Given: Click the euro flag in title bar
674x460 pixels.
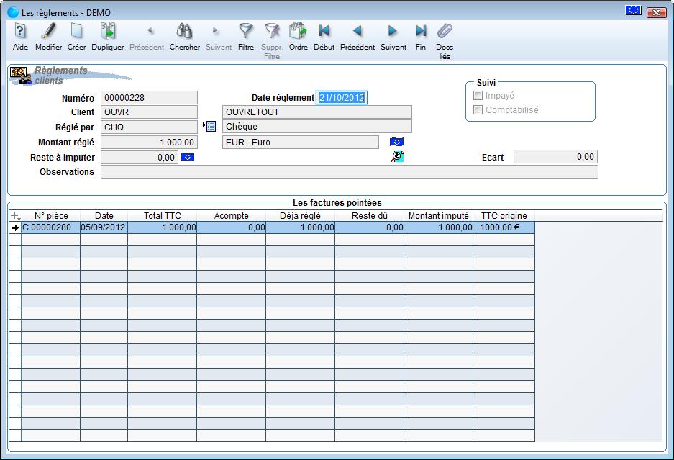Looking at the screenshot, I should coord(633,10).
